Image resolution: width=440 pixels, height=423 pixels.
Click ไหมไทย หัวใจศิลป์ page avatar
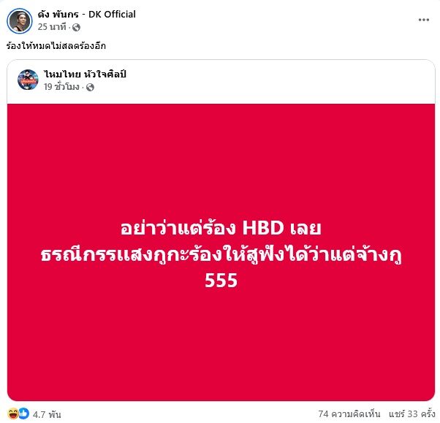click(28, 80)
